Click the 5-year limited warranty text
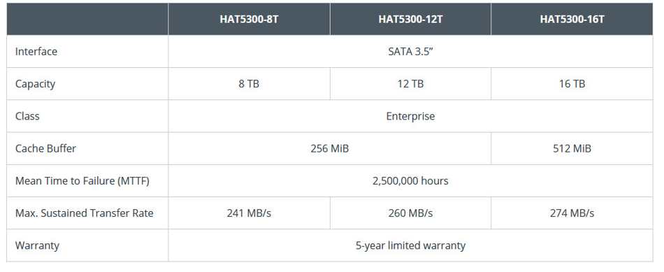 (x=410, y=245)
